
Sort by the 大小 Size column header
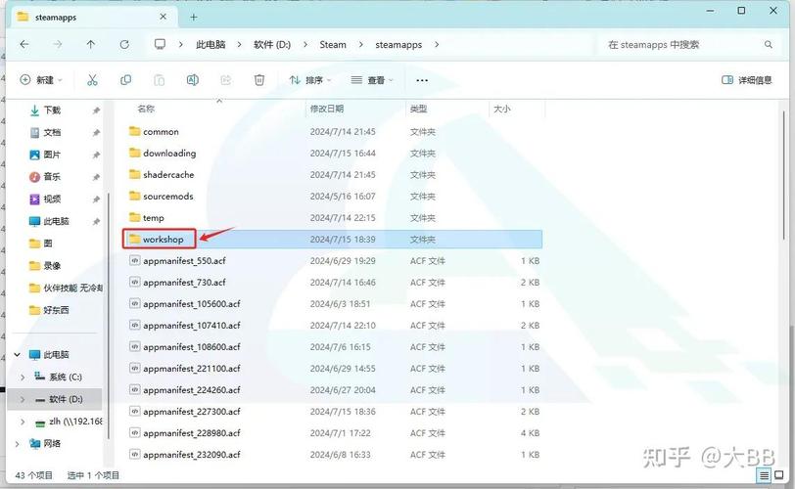pos(502,109)
